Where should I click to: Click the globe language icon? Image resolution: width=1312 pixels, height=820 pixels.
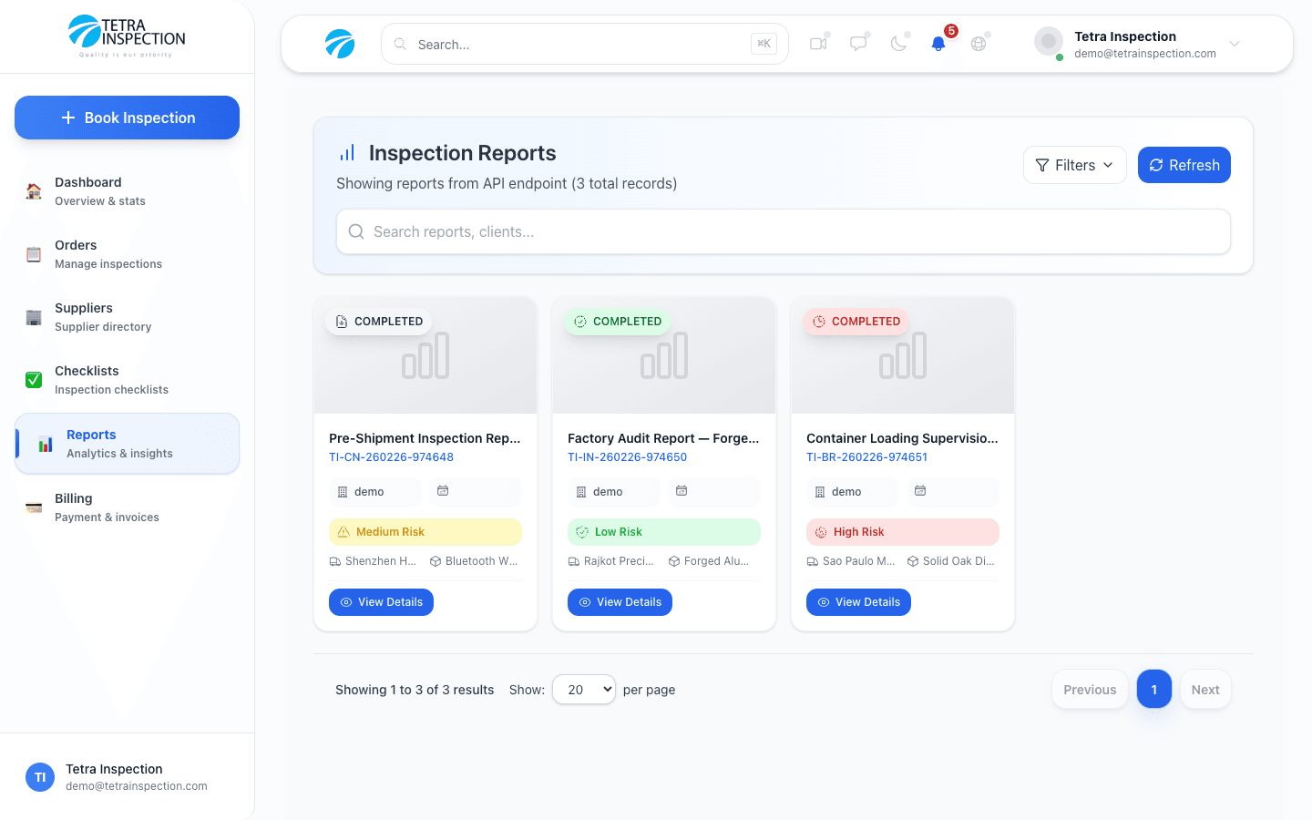(978, 43)
